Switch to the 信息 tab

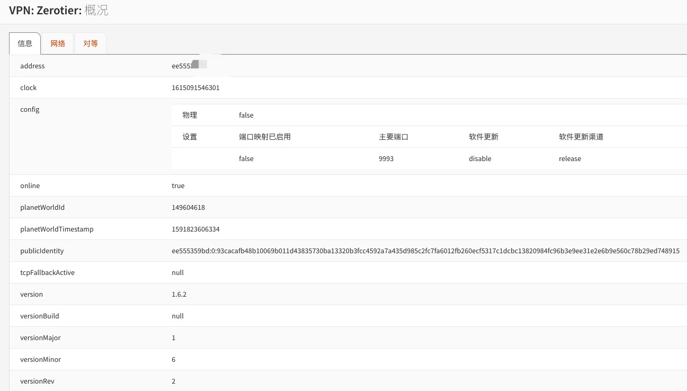click(x=25, y=43)
